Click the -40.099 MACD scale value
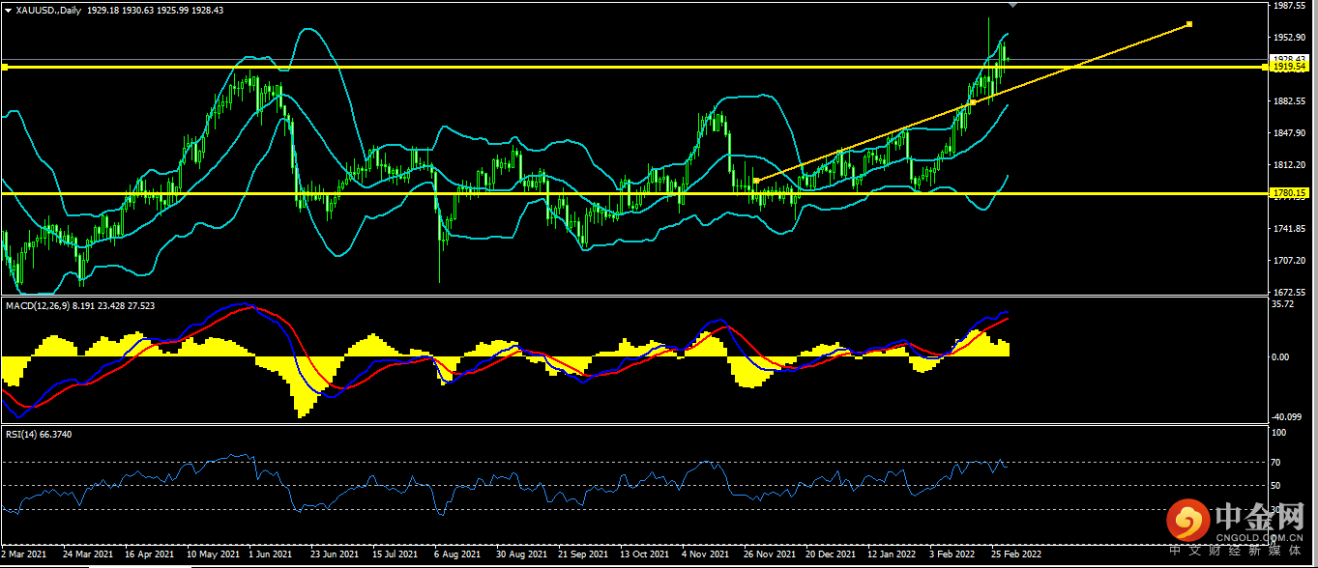This screenshot has width=1318, height=568. (x=1285, y=417)
